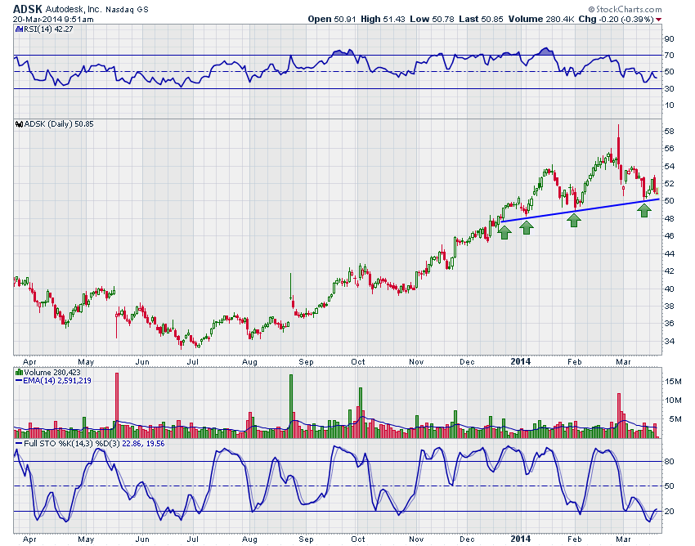This screenshot has height=546, width=695.
Task: Click the EMA(14) 2,591,219 legend label
Action: point(57,381)
